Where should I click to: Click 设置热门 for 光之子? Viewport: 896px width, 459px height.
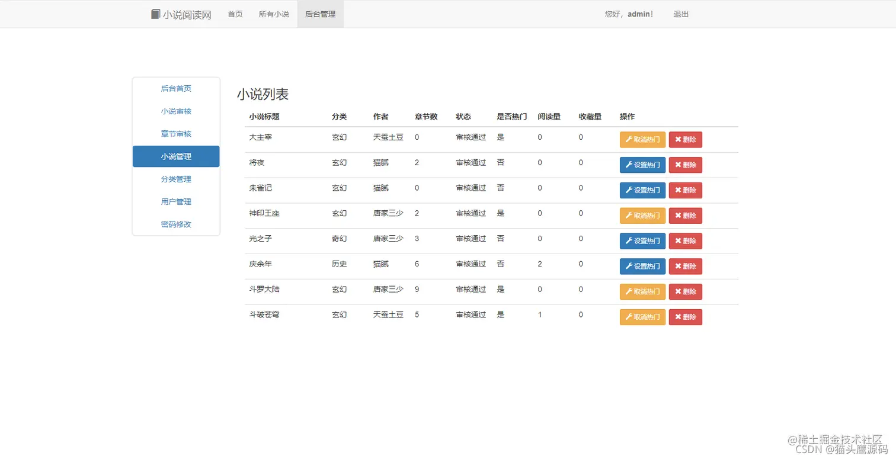pos(642,241)
